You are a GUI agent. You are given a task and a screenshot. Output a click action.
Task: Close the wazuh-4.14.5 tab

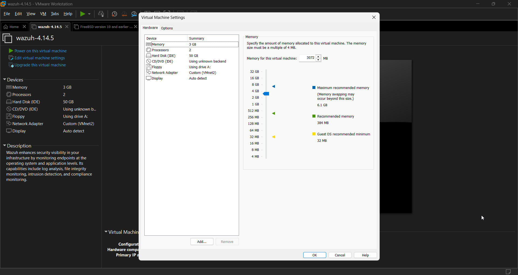click(x=67, y=27)
